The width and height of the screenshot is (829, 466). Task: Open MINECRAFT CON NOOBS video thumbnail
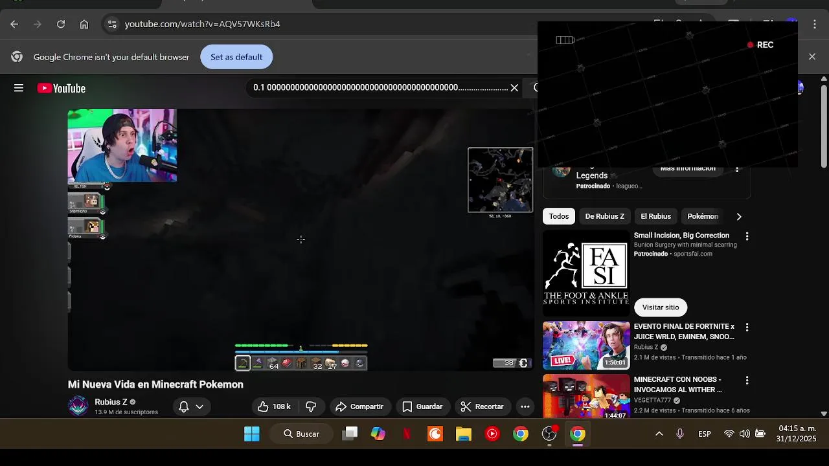coord(586,396)
